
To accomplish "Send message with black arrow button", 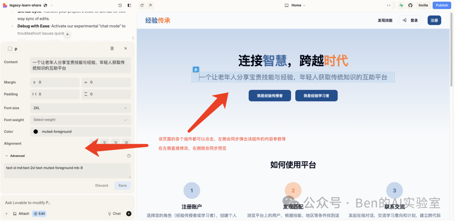I will [129, 213].
